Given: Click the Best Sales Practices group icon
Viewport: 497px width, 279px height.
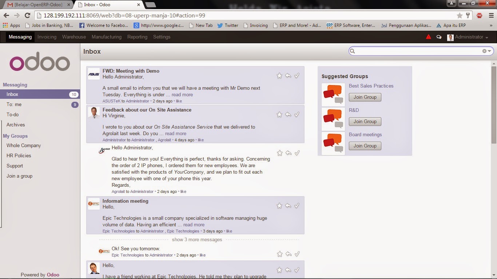Looking at the screenshot, I should 333,94.
